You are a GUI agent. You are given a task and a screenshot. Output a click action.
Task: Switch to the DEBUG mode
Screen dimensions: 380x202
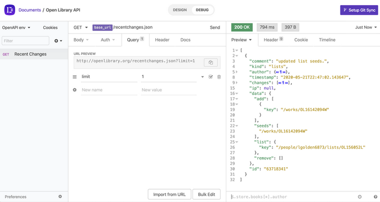(202, 10)
